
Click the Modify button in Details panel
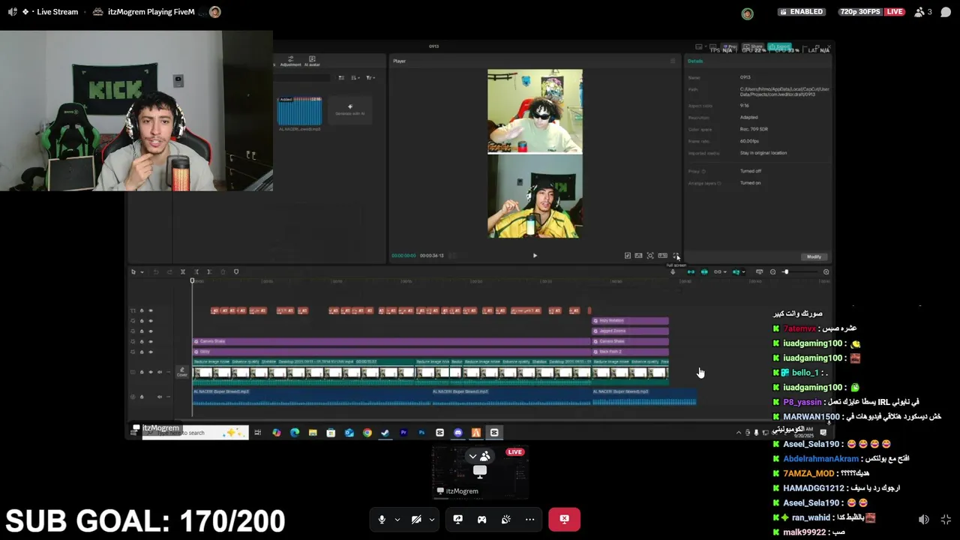point(814,256)
